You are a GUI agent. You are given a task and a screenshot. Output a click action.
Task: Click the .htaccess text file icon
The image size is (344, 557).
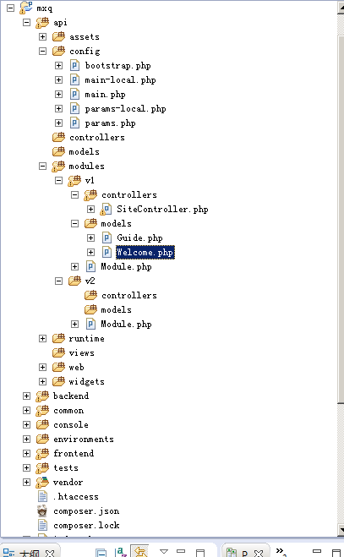click(x=42, y=496)
